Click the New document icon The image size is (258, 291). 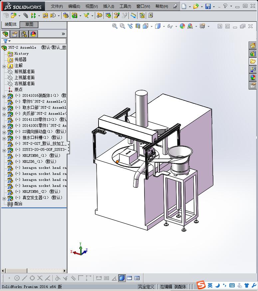tap(184, 6)
